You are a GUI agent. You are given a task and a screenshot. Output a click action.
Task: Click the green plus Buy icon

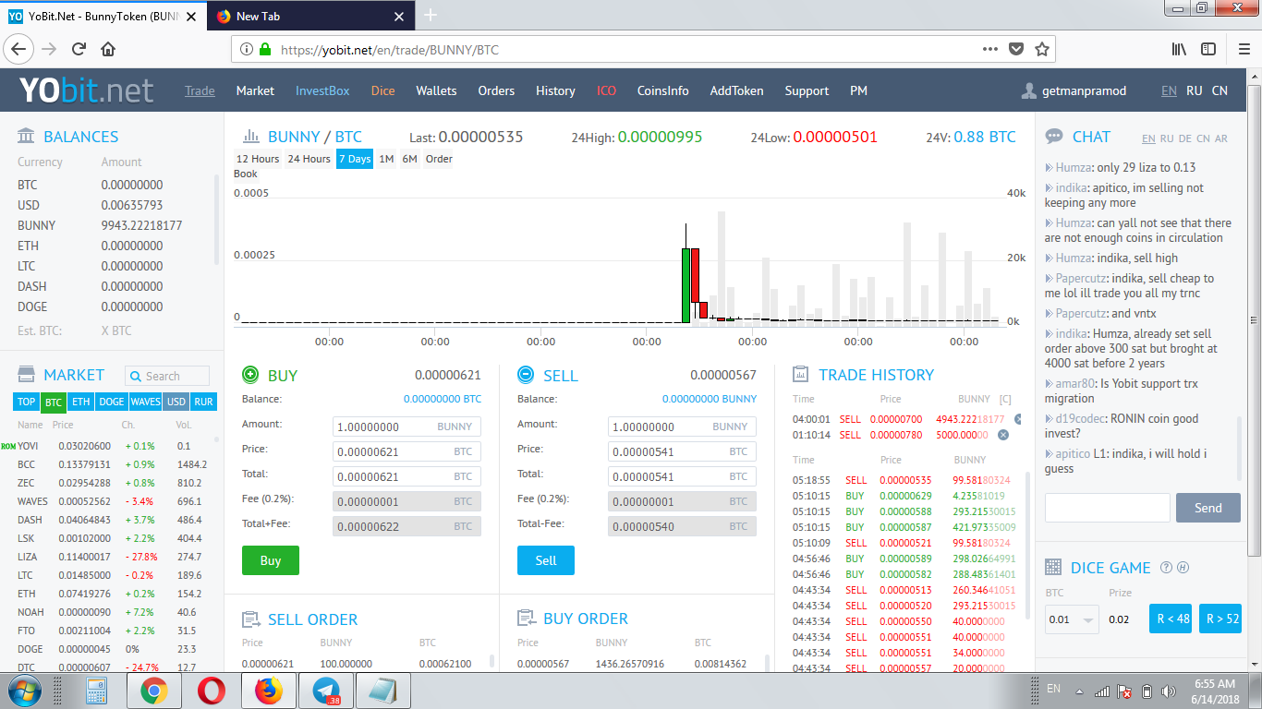(x=250, y=375)
